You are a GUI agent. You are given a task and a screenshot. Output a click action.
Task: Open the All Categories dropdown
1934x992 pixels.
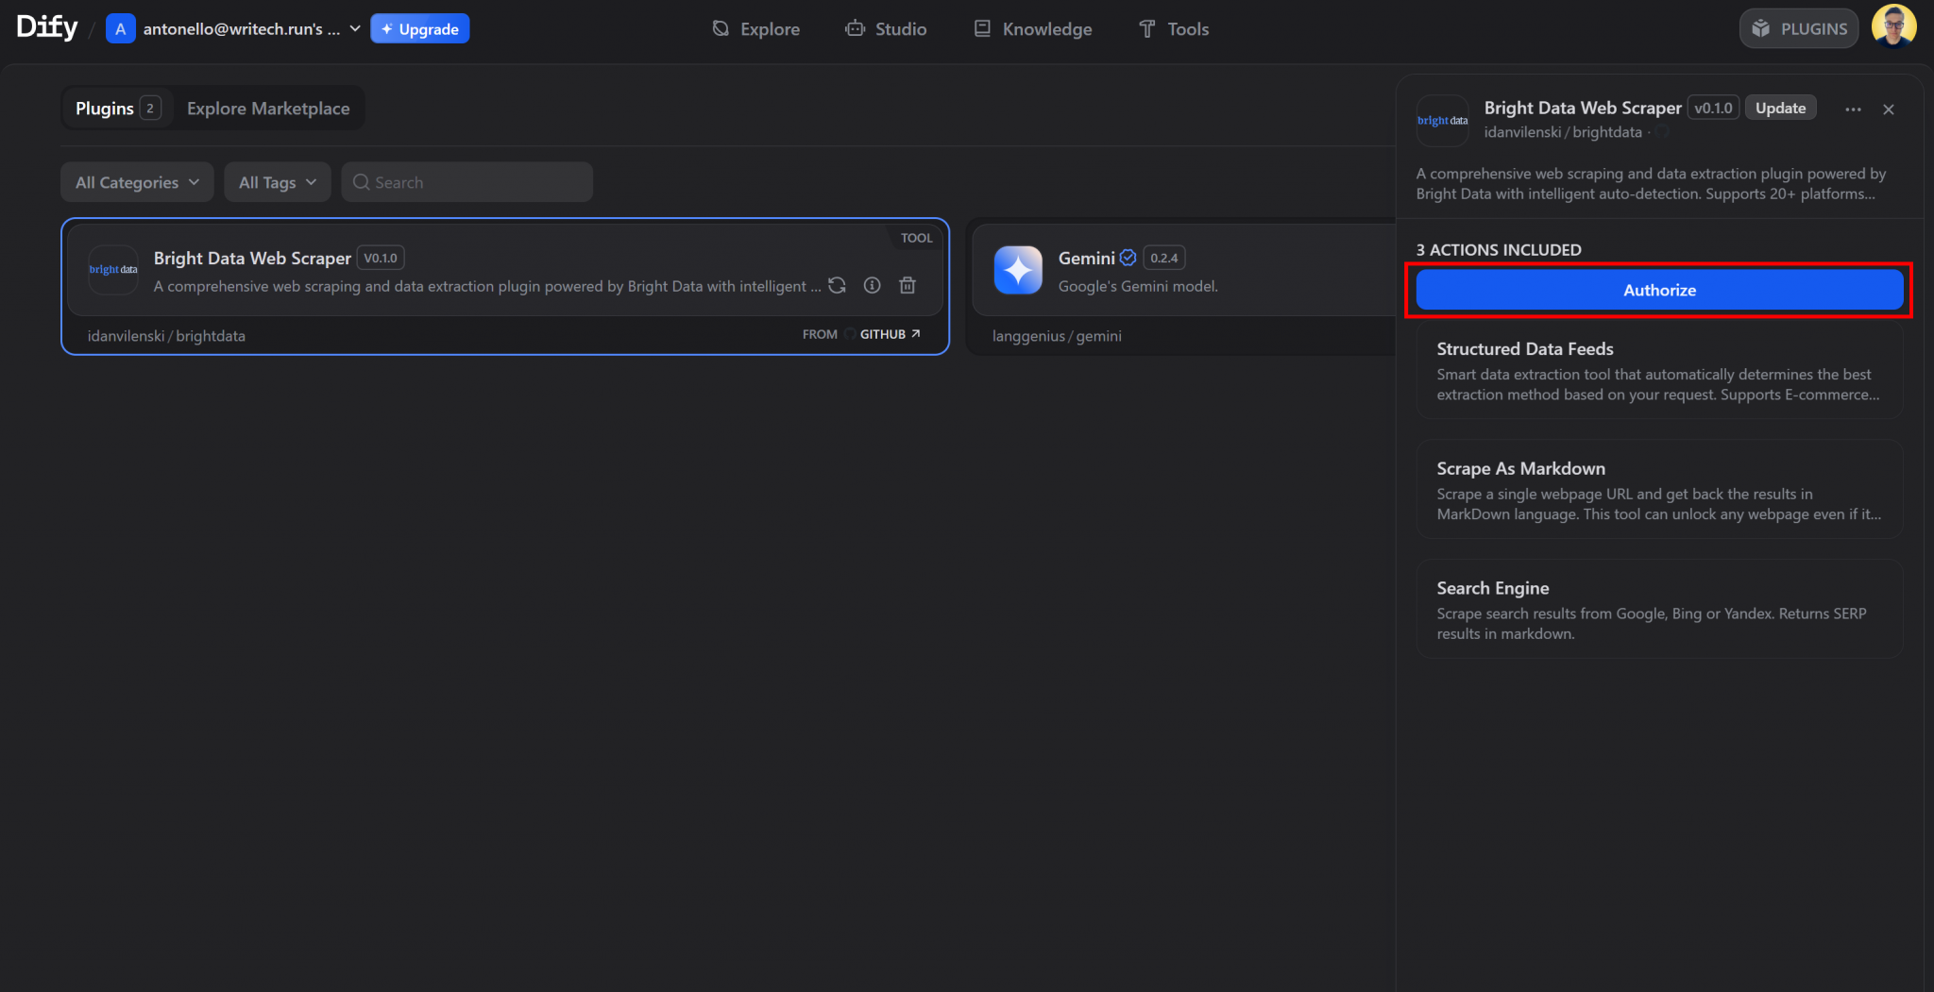coord(136,181)
